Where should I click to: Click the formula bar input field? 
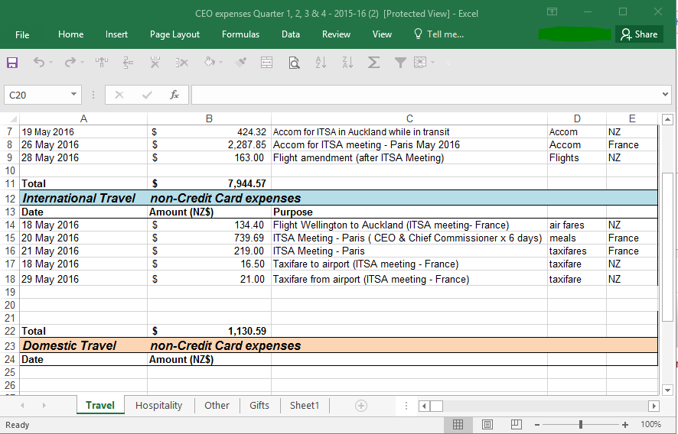click(x=426, y=95)
